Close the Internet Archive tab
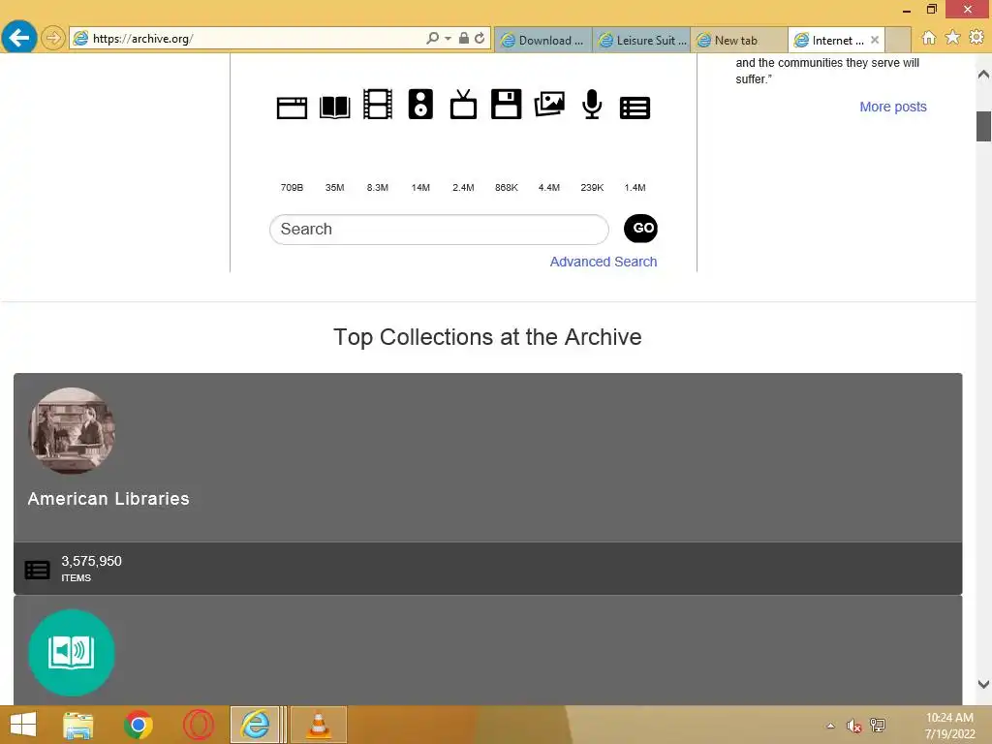The height and width of the screenshot is (744, 992). tap(875, 40)
